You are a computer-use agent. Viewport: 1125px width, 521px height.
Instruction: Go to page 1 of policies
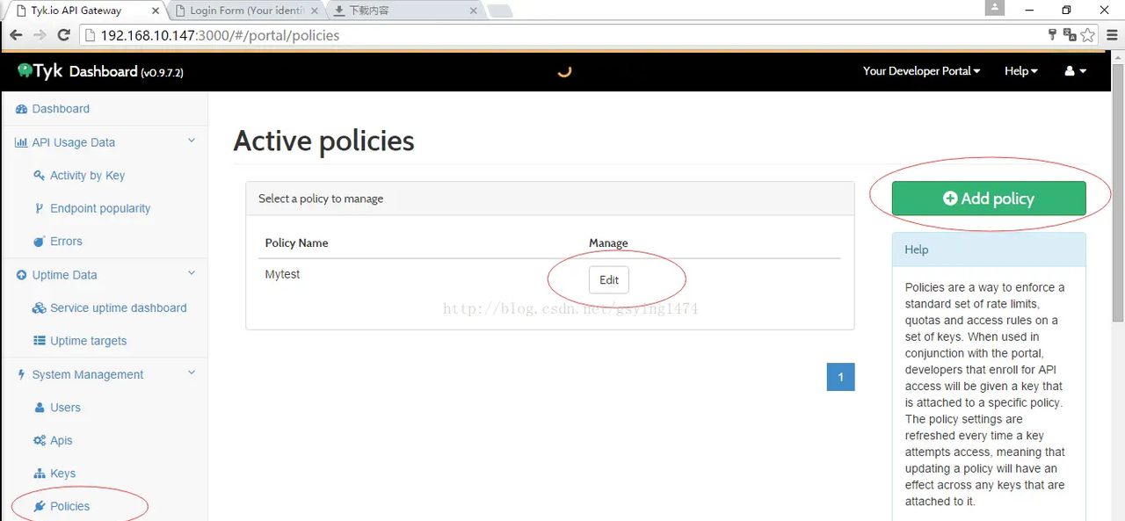[x=840, y=377]
